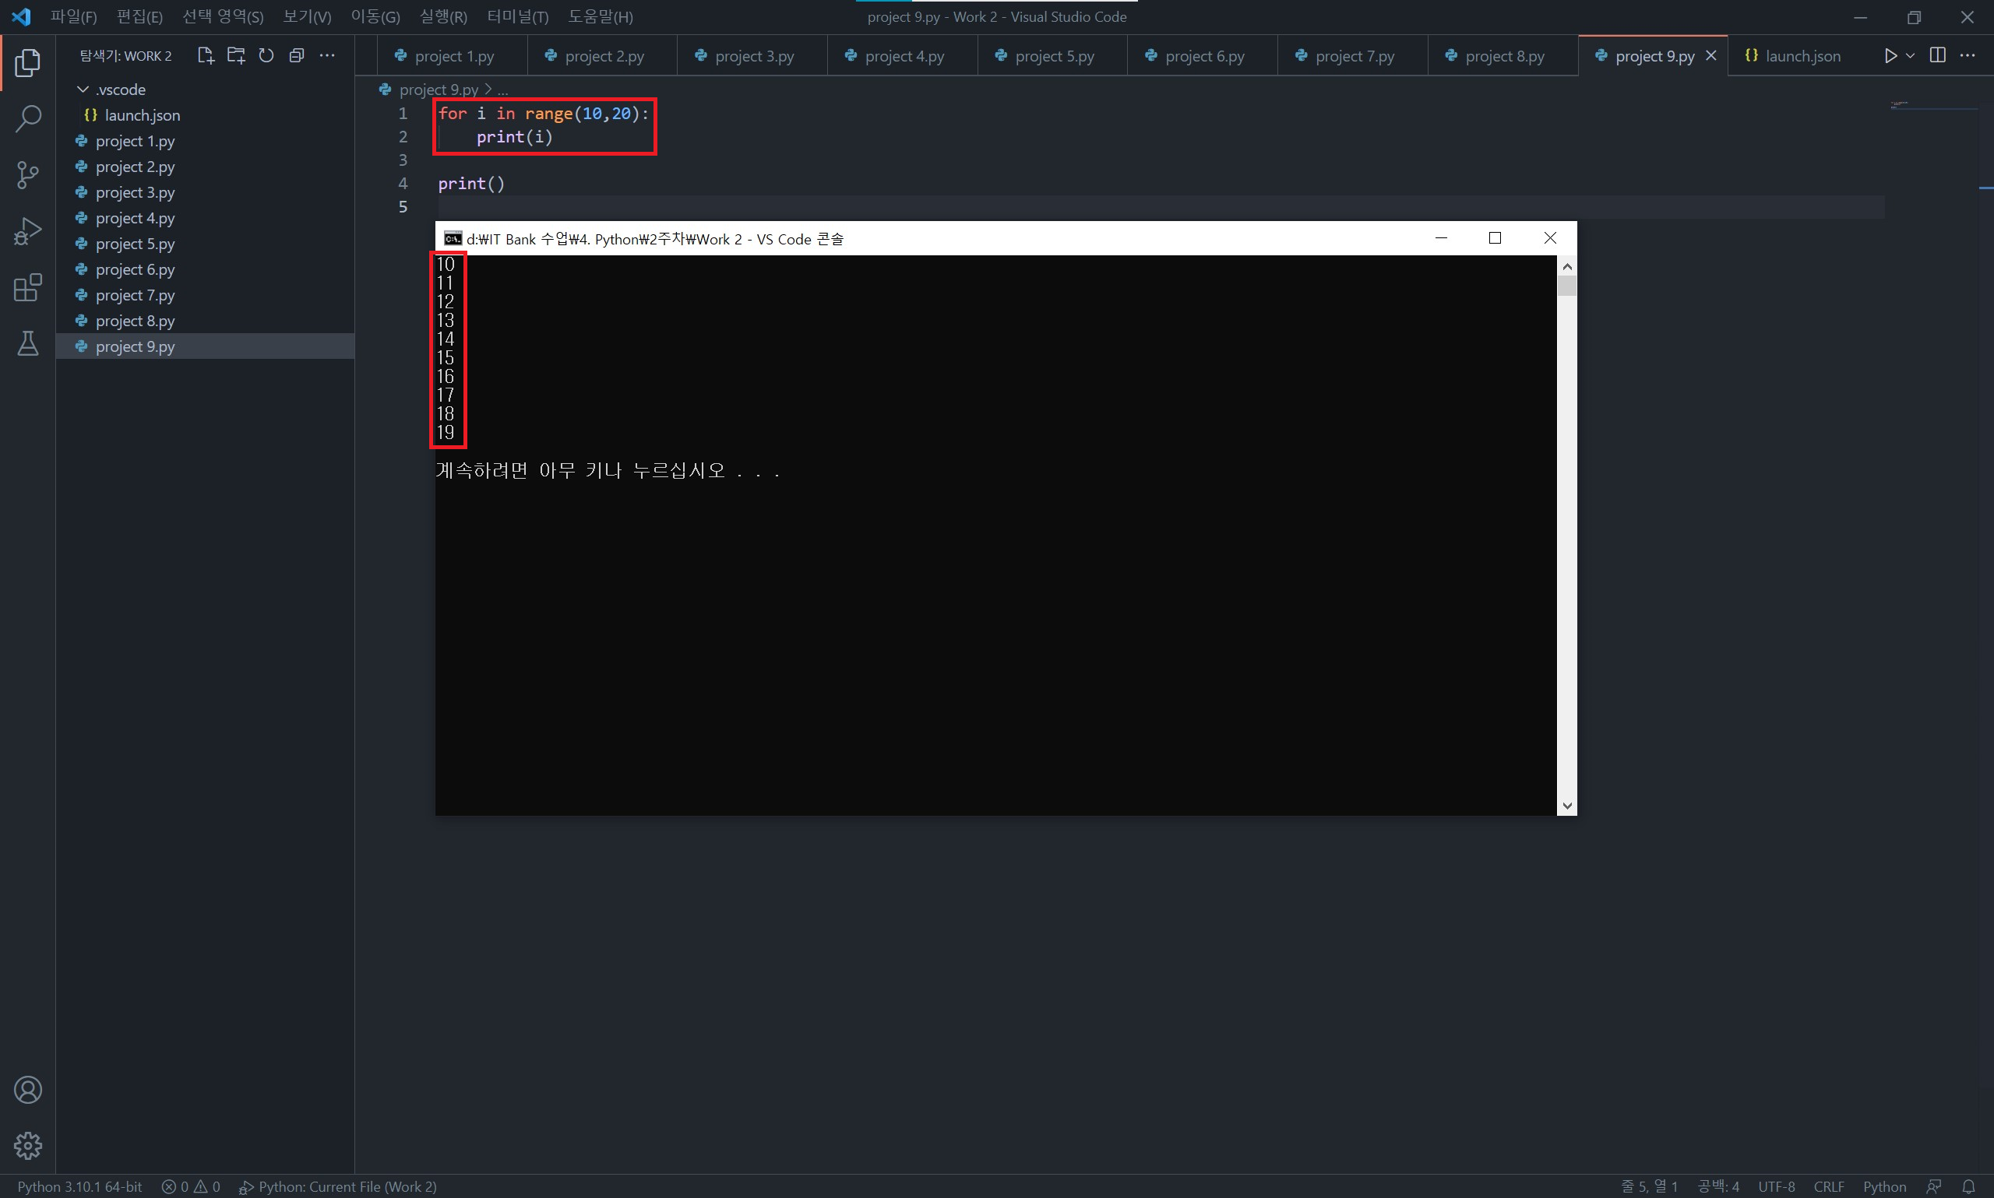Click Python 3.10.1 64-bit interpreter selector
This screenshot has height=1198, width=1994.
coord(79,1186)
